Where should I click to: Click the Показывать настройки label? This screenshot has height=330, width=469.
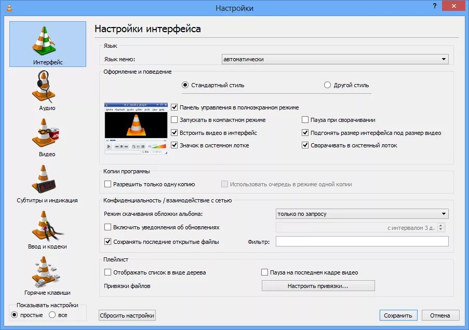pos(47,305)
